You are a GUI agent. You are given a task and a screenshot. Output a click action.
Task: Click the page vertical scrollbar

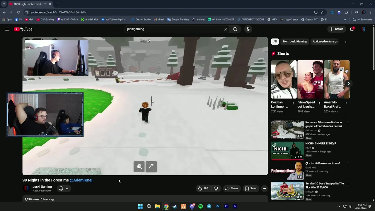(373, 48)
